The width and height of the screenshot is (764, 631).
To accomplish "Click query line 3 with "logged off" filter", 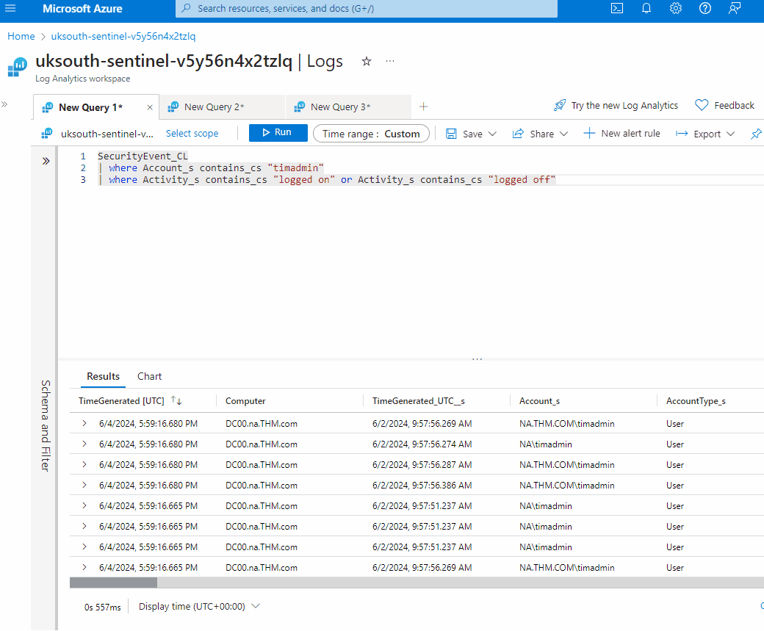I will [326, 179].
